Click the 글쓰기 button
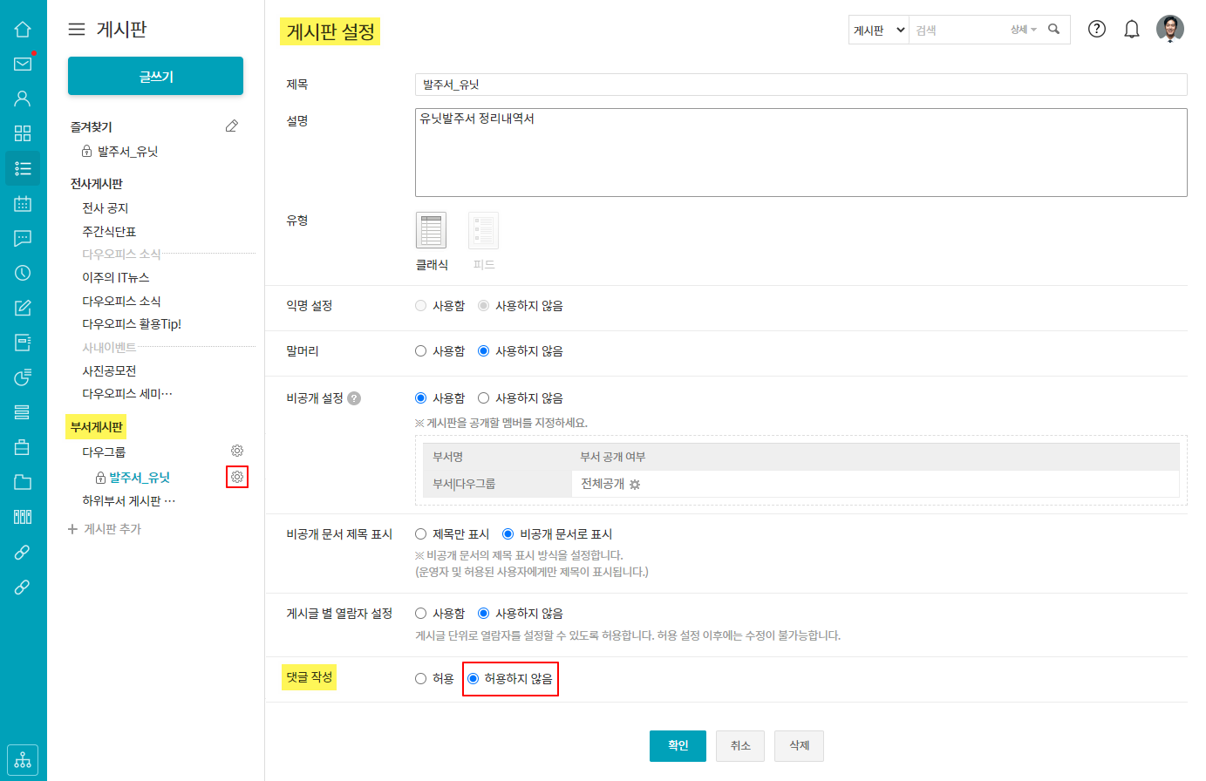Image resolution: width=1206 pixels, height=781 pixels. [x=155, y=77]
